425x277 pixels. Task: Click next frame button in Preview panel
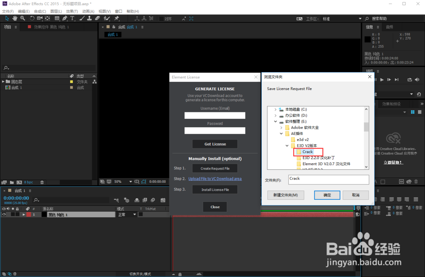389,79
